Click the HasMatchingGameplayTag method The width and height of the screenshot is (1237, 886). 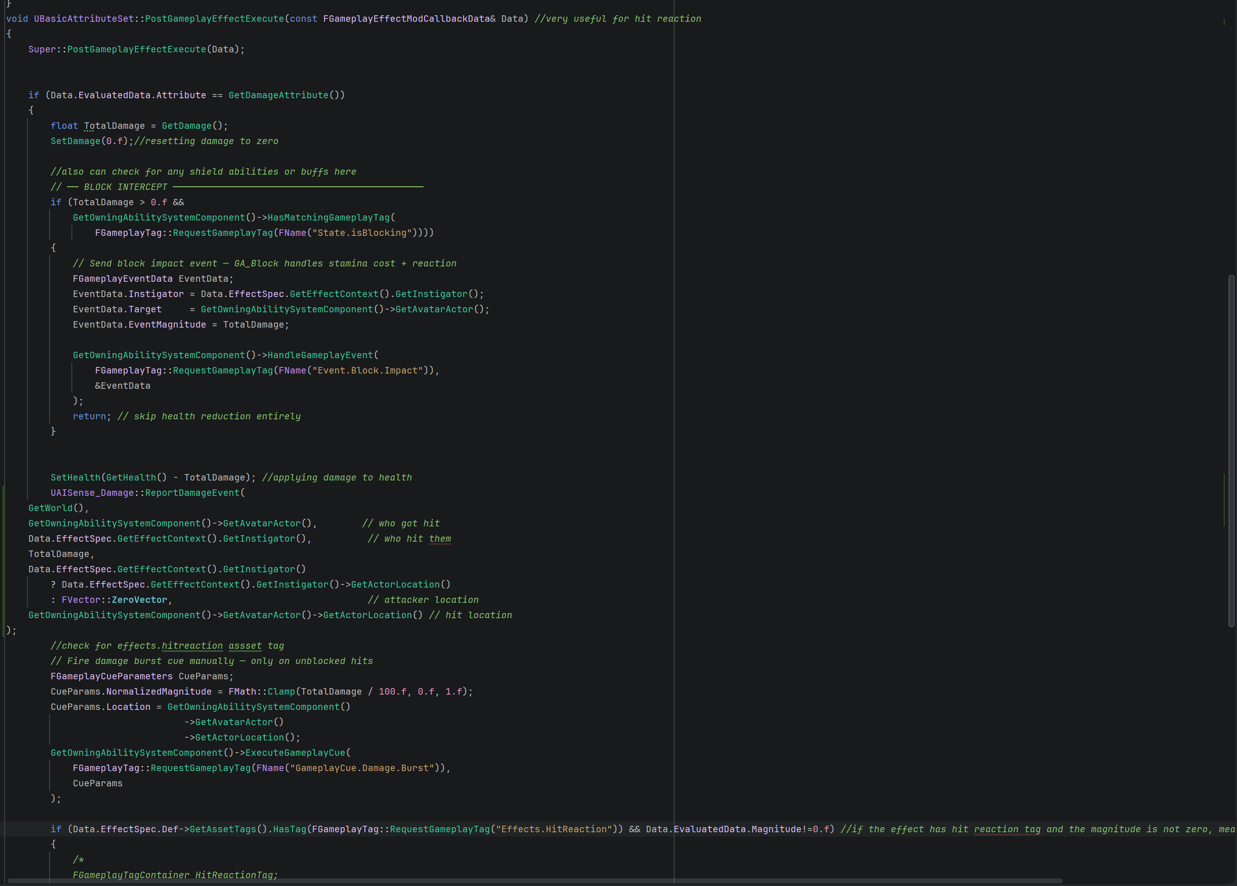click(328, 217)
